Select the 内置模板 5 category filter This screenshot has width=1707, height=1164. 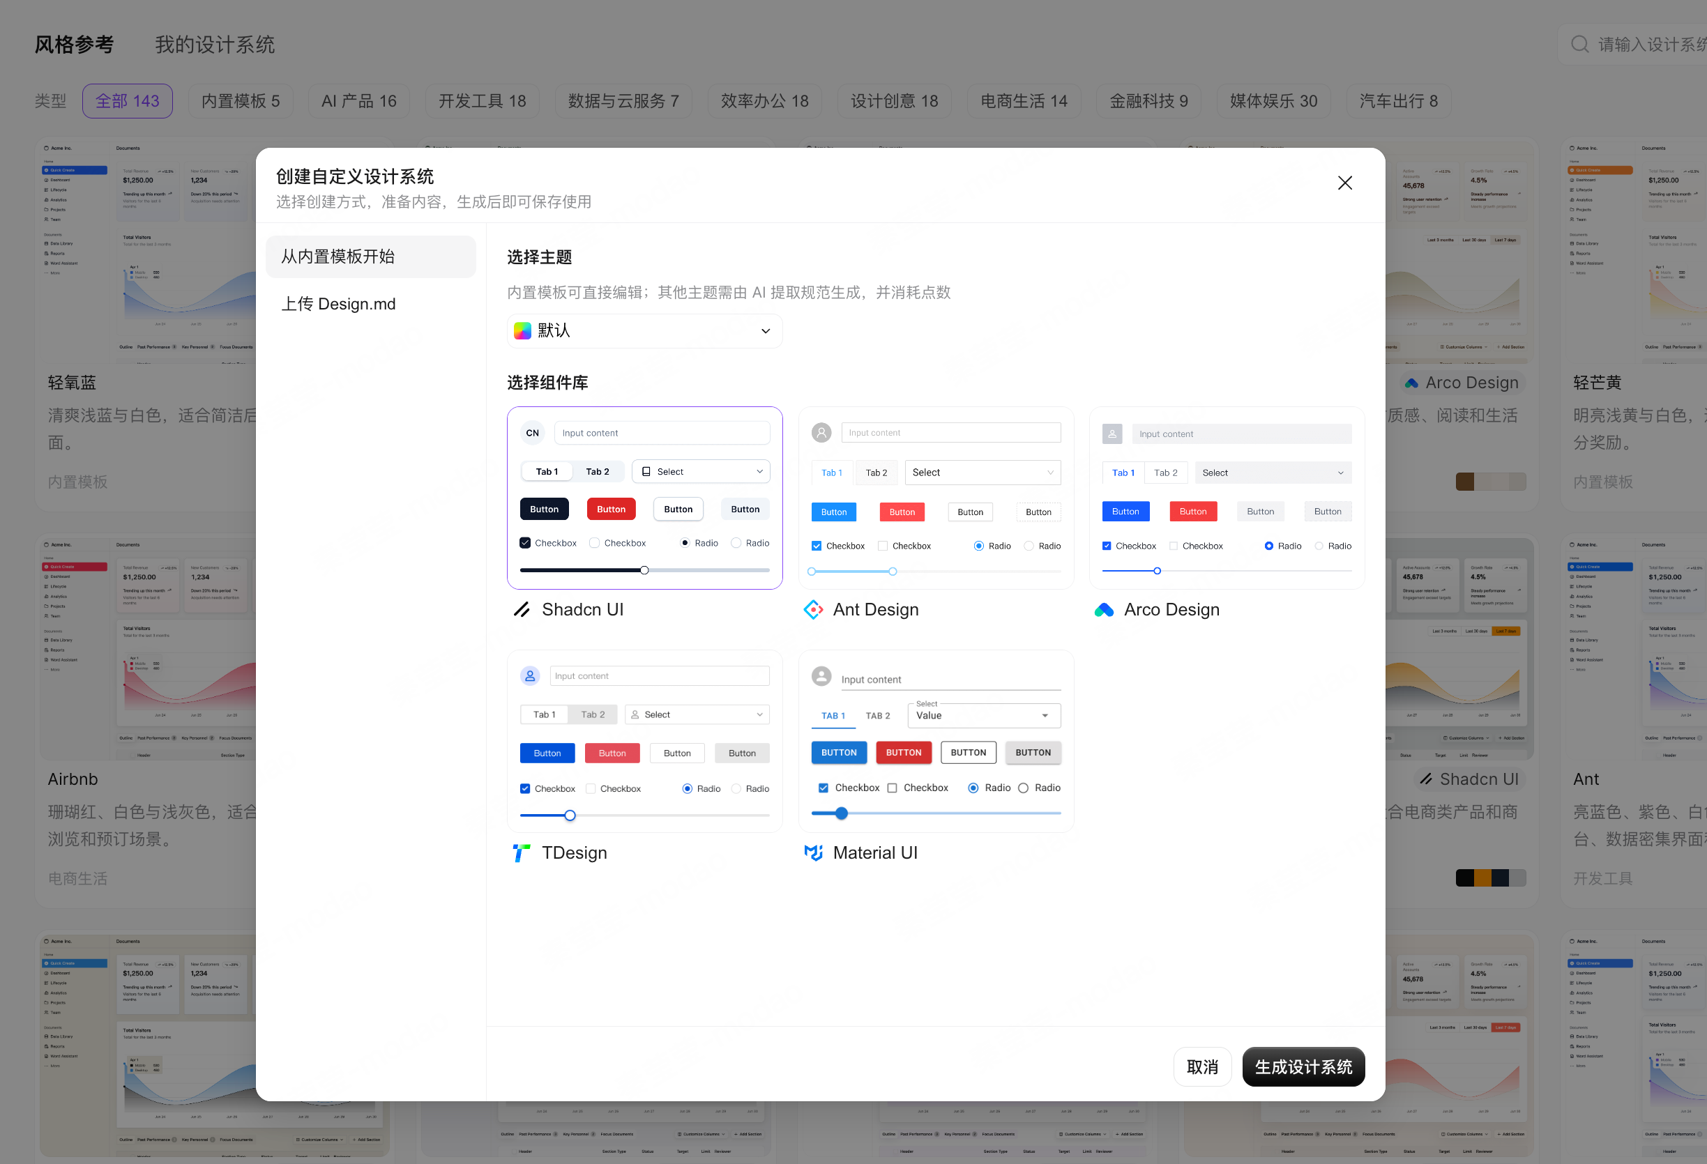click(x=241, y=101)
